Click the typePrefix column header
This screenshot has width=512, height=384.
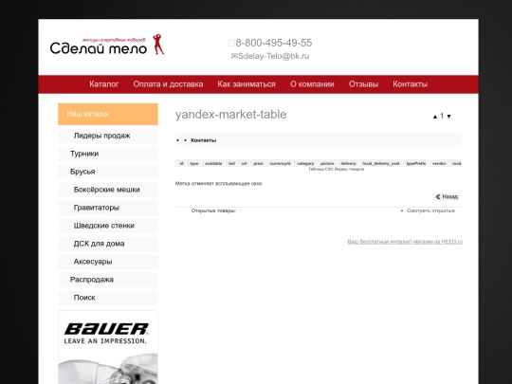coord(416,163)
